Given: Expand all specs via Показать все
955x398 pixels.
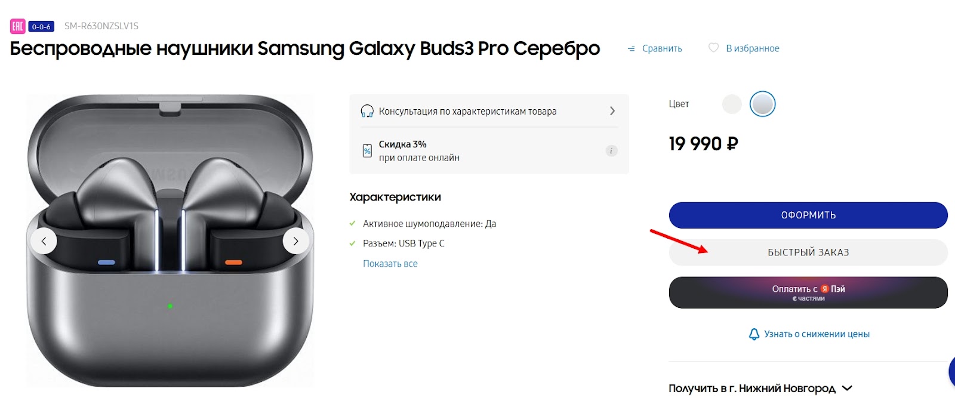Looking at the screenshot, I should click(x=390, y=264).
